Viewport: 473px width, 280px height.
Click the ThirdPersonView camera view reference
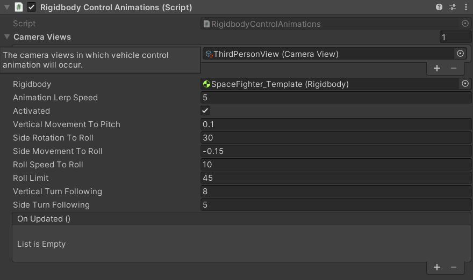click(328, 54)
